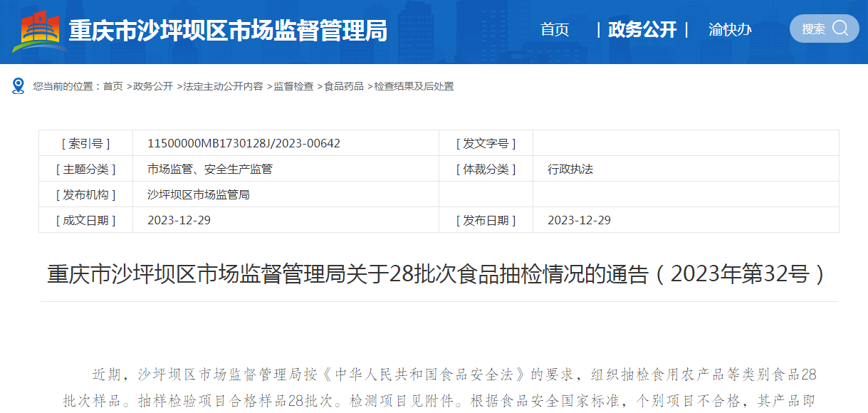The width and height of the screenshot is (868, 413).
Task: Click the 行政执法 genre category value
Action: (570, 169)
